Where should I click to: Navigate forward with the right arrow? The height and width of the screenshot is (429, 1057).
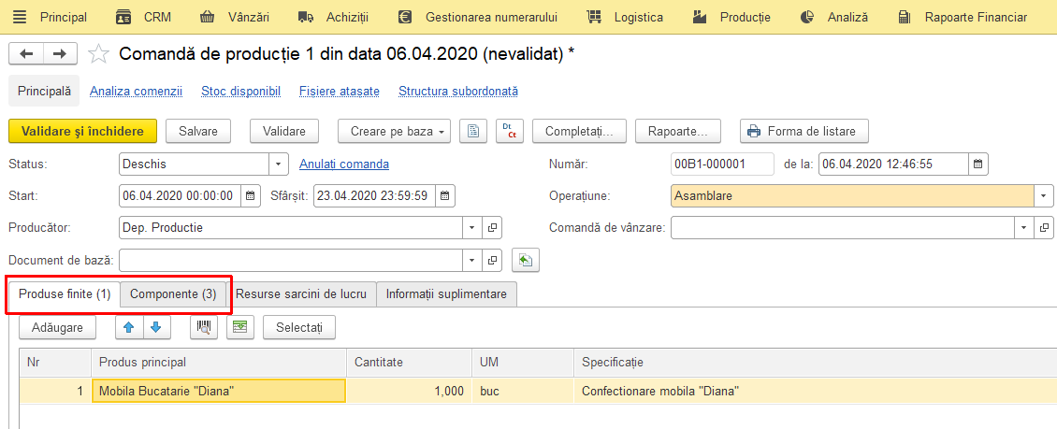(x=60, y=54)
